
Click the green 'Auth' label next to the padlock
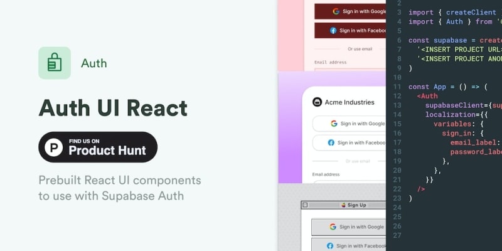pyautogui.click(x=94, y=63)
